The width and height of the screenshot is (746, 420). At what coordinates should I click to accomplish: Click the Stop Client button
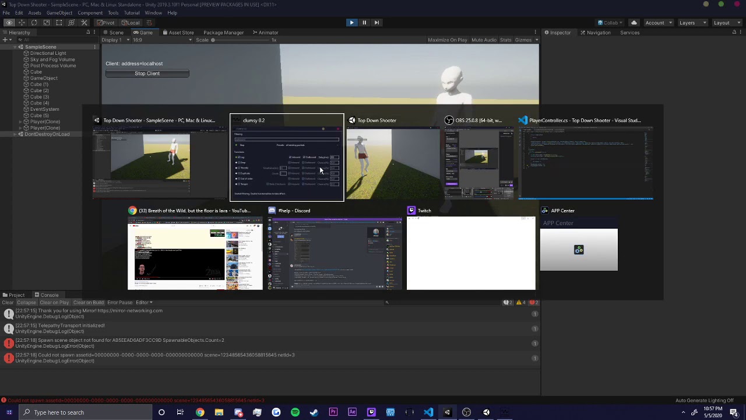point(147,73)
